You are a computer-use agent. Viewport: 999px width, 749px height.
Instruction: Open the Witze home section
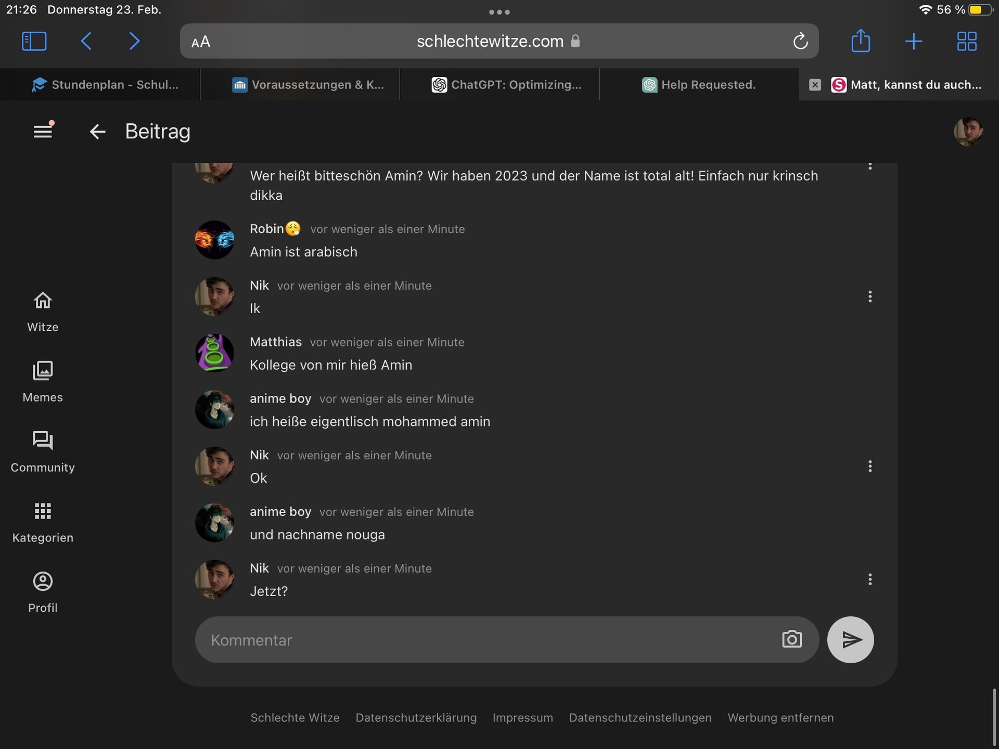point(43,312)
